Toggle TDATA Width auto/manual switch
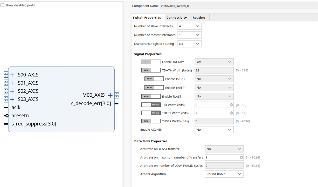 coord(151,70)
